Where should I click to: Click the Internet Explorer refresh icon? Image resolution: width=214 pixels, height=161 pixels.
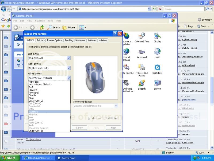[154, 9]
